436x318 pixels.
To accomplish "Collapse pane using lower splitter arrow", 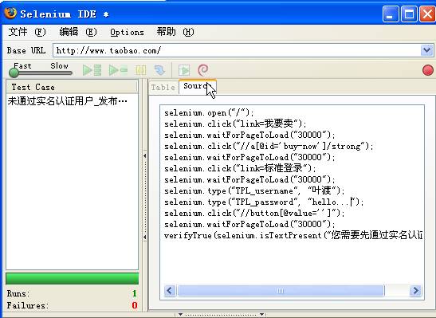I will pyautogui.click(x=145, y=238).
